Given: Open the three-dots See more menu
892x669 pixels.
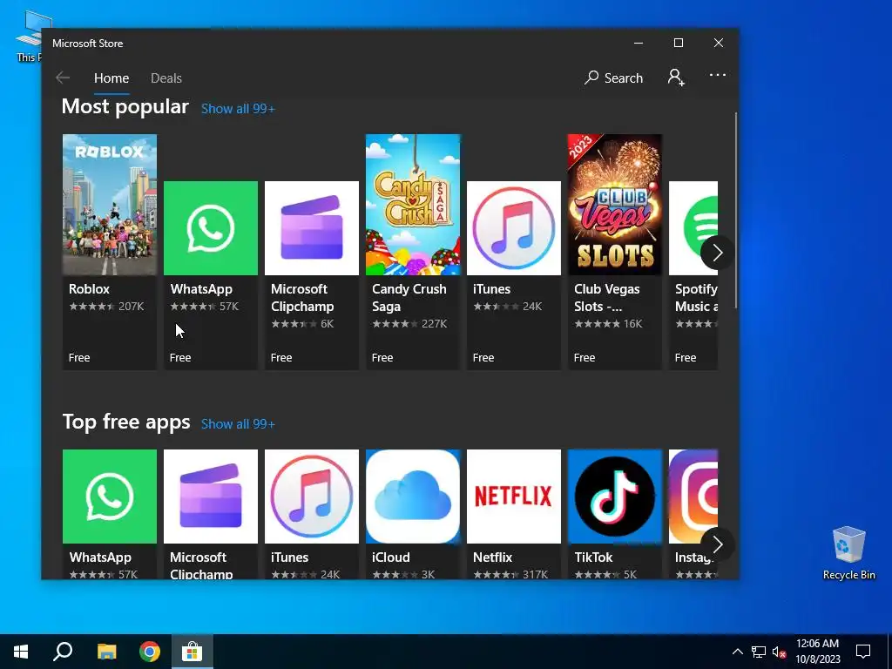Looking at the screenshot, I should 718,75.
